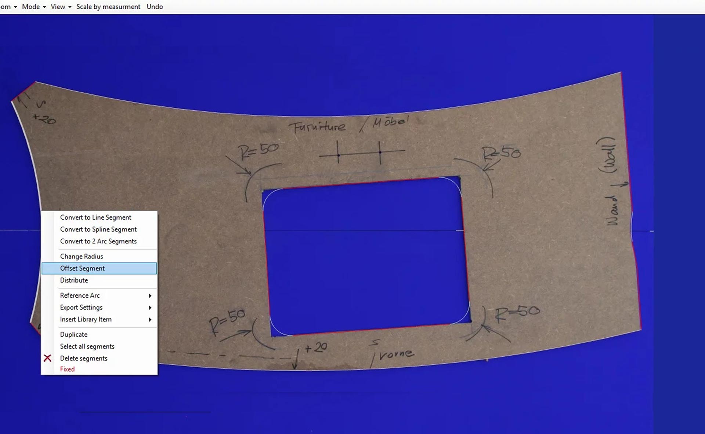Choose Convert to Line Segment

point(95,217)
